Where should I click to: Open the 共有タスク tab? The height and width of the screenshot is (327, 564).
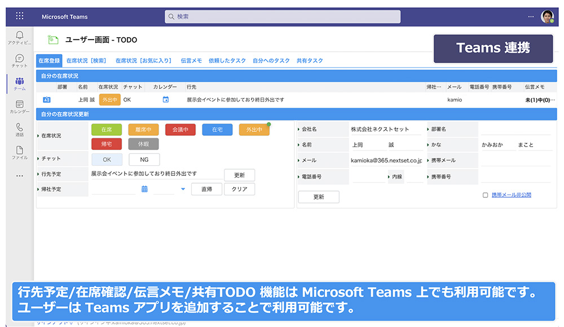tap(309, 60)
